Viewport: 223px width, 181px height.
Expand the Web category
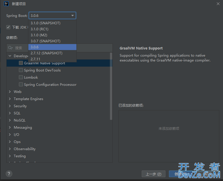10,92
